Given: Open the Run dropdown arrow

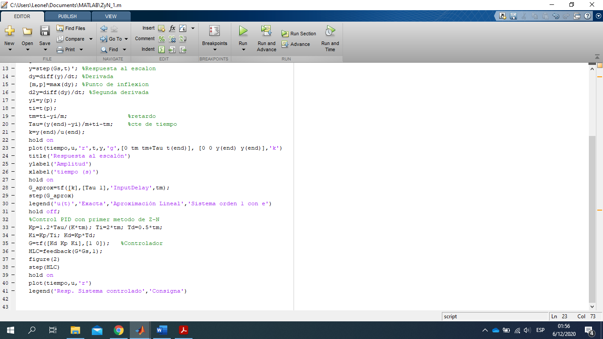Looking at the screenshot, I should tap(243, 50).
